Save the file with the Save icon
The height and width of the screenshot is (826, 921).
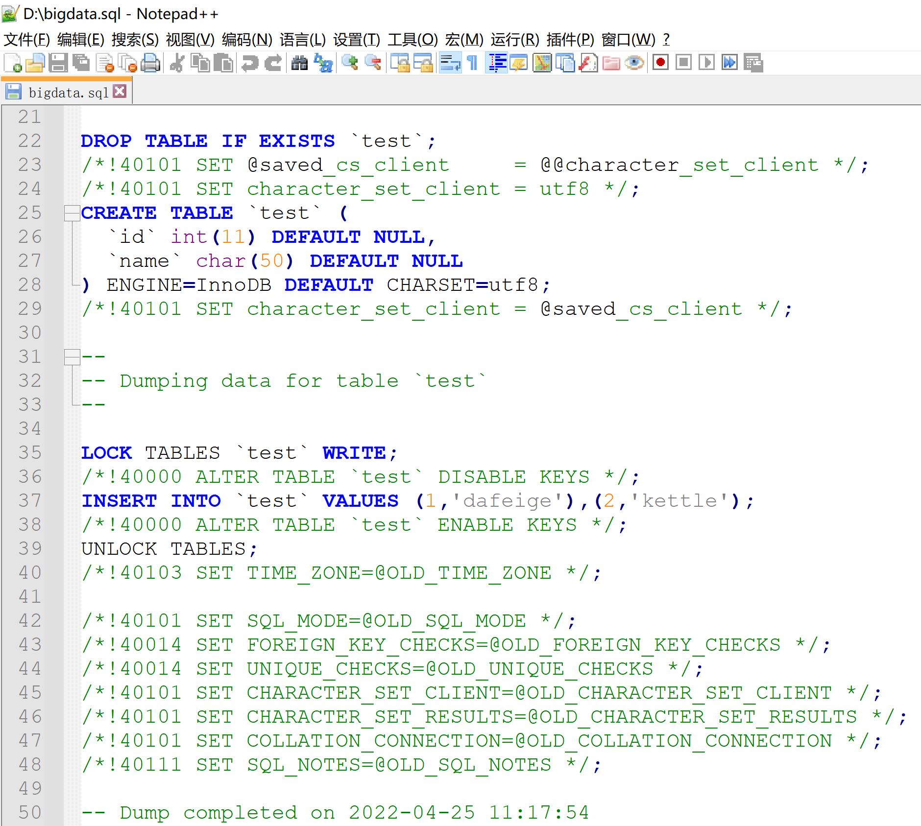click(x=58, y=63)
